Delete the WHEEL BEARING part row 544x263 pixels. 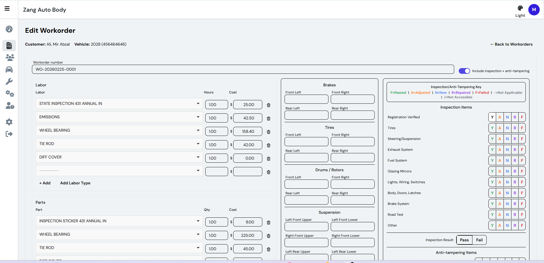(x=269, y=236)
